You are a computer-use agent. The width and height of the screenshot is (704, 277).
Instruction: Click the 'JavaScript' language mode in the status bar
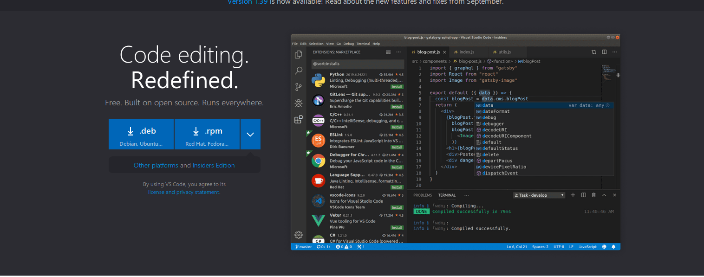[587, 247]
